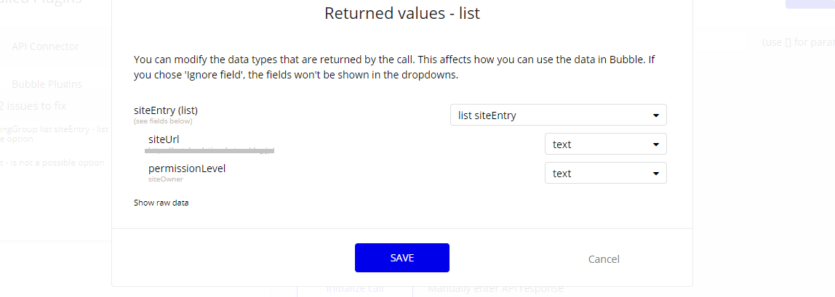
Task: Click the Initialize call button
Action: 354,289
